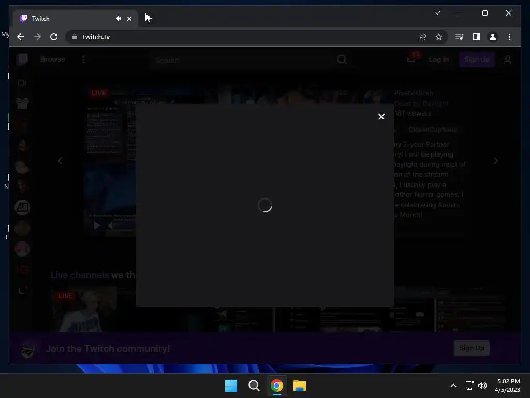The width and height of the screenshot is (530, 398).
Task: Mute the Twitch tab audio icon
Action: click(x=118, y=19)
